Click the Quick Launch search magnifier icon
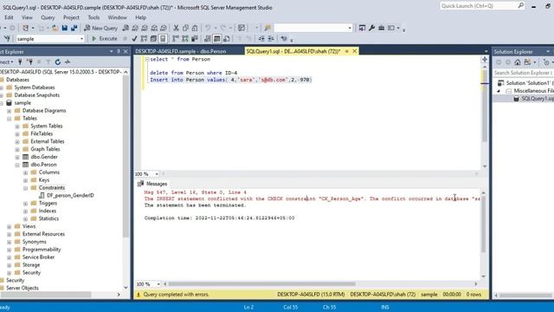 pos(521,6)
